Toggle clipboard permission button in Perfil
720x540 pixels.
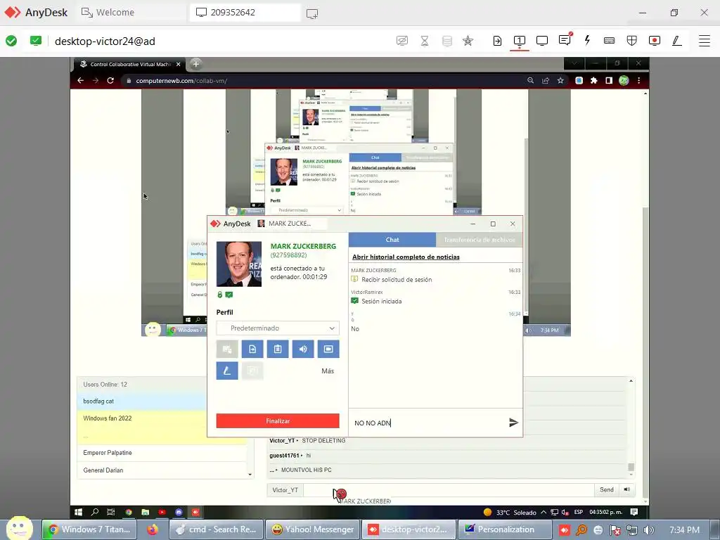pos(278,349)
